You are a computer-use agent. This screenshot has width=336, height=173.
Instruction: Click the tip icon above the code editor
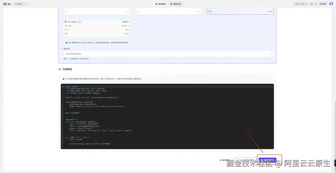click(64, 79)
